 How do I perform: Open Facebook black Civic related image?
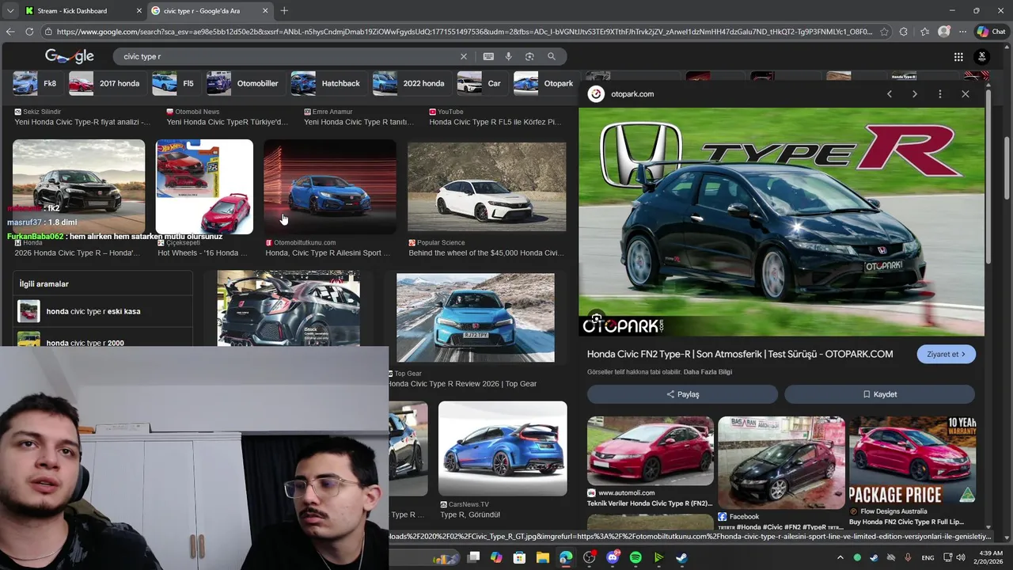[x=781, y=463]
